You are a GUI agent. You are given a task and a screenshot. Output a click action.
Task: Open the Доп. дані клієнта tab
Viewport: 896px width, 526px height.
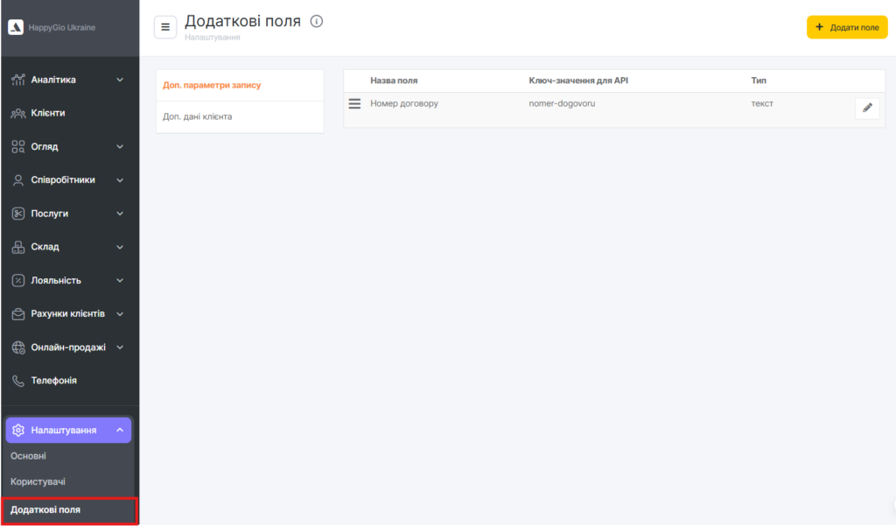(198, 116)
